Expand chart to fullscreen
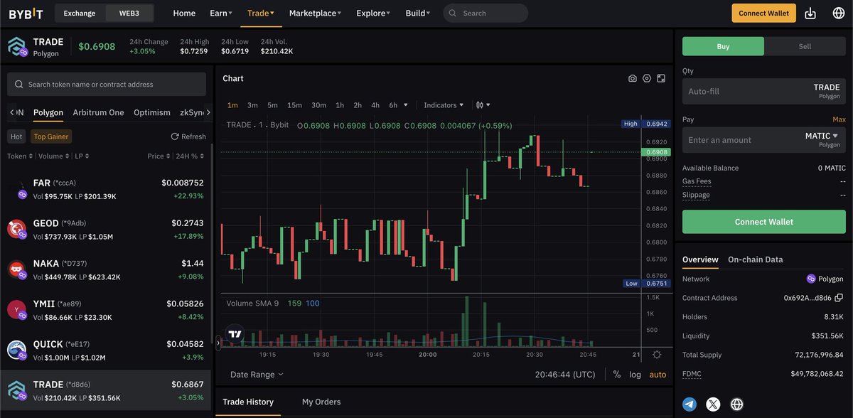Image resolution: width=853 pixels, height=418 pixels. coord(661,78)
